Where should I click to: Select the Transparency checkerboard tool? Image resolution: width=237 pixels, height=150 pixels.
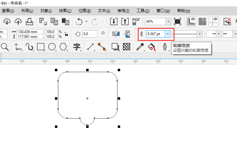pyautogui.click(x=127, y=47)
